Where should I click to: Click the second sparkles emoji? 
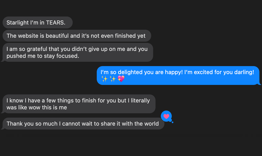pyautogui.click(x=113, y=79)
